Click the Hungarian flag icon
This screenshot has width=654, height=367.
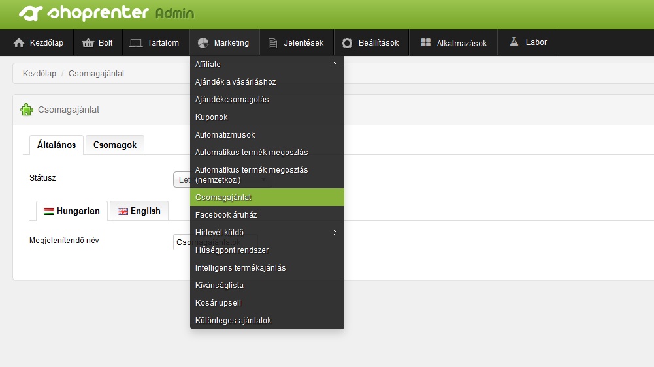[49, 211]
